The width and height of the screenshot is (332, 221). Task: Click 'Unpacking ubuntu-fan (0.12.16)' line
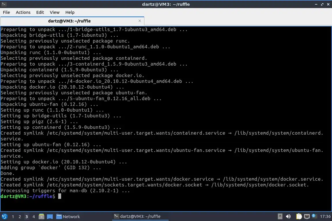click(49, 104)
